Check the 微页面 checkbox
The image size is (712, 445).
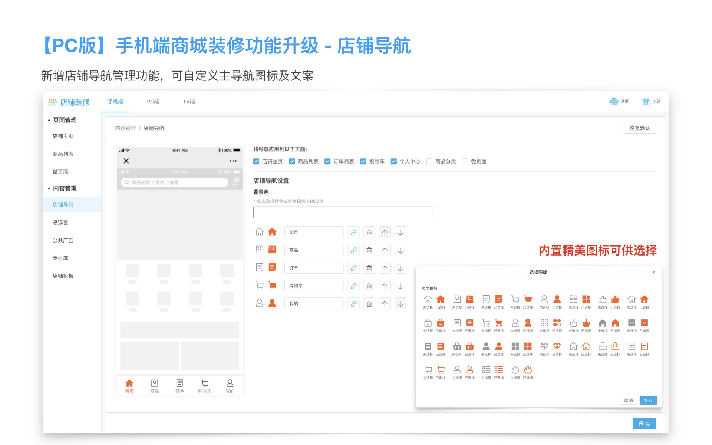pos(465,161)
